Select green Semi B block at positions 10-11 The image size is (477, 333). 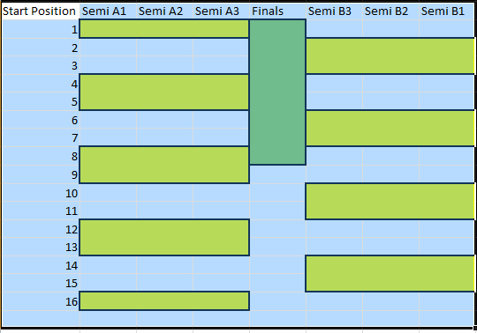390,202
